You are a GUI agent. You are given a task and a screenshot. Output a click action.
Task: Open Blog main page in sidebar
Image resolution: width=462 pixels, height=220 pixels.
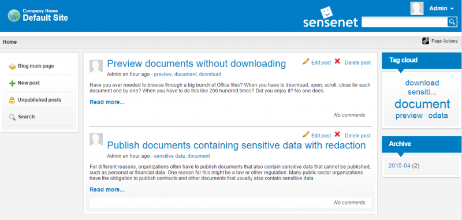click(x=36, y=66)
